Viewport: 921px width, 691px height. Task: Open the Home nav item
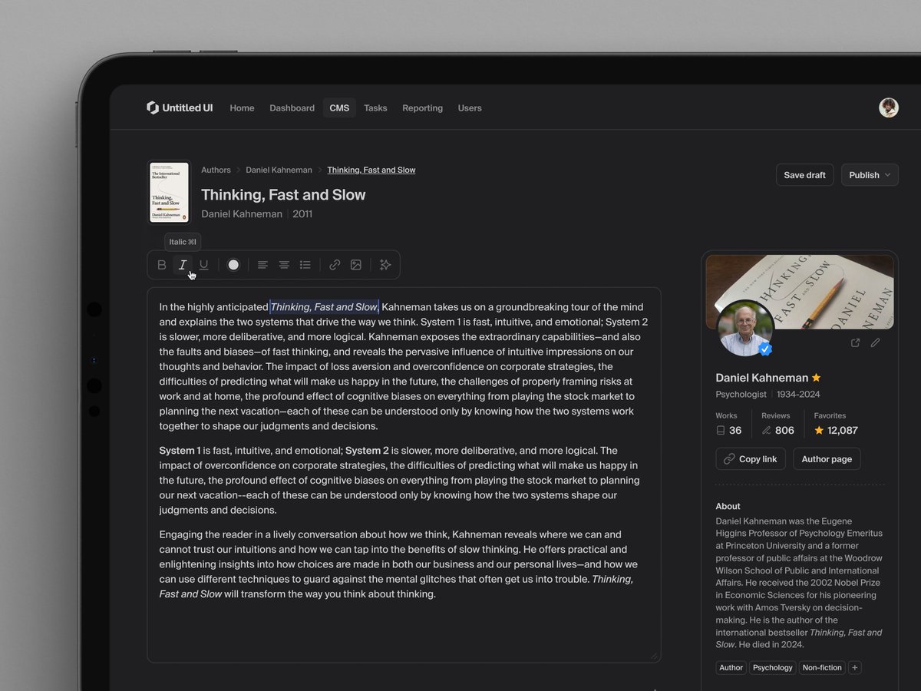[242, 108]
